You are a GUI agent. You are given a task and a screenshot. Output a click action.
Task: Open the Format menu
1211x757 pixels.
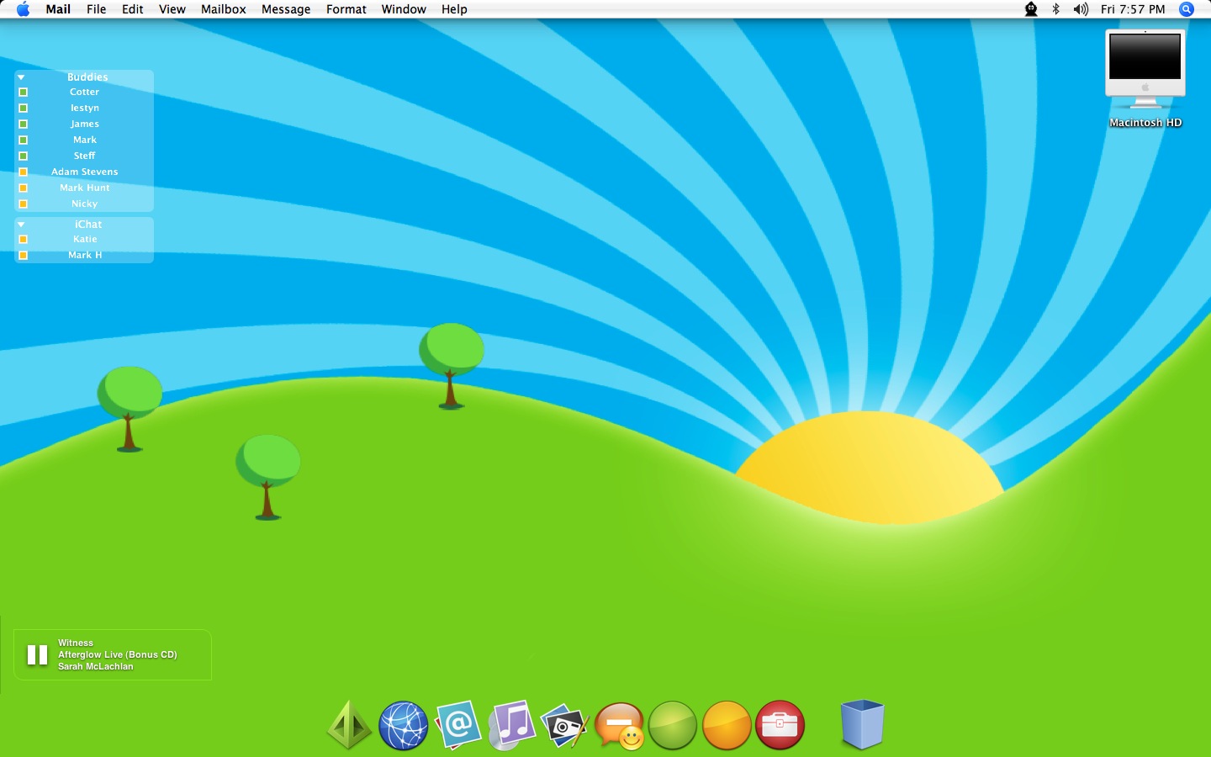click(346, 9)
